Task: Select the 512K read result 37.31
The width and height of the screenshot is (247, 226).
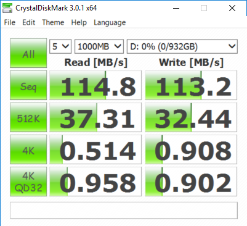Action: (x=95, y=117)
